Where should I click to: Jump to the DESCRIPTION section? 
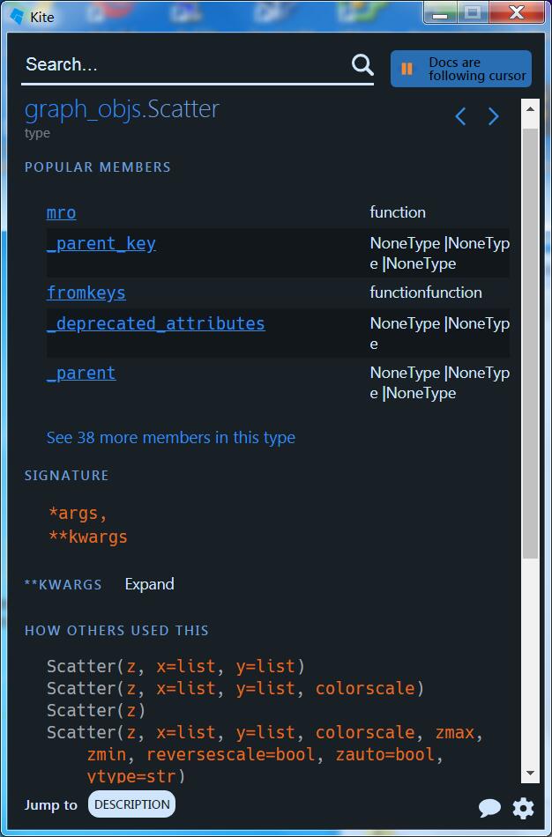point(131,804)
